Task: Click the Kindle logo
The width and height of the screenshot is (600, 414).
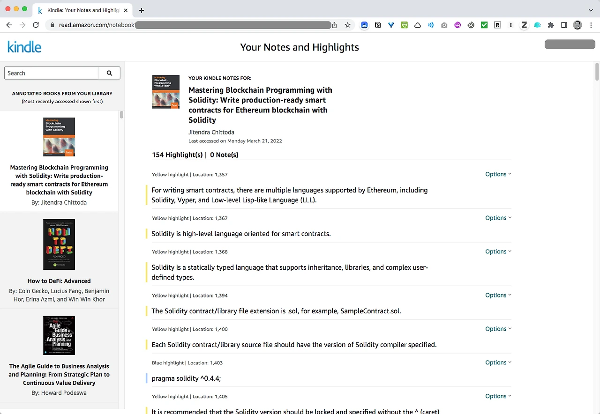Action: [x=24, y=47]
